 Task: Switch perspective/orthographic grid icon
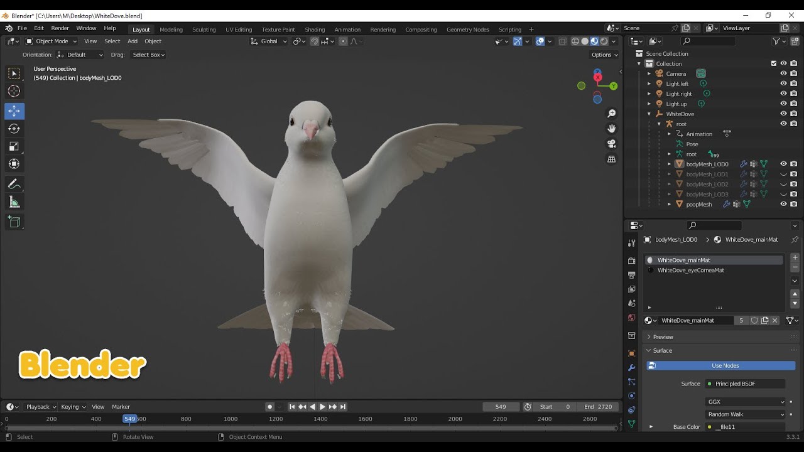pyautogui.click(x=612, y=159)
